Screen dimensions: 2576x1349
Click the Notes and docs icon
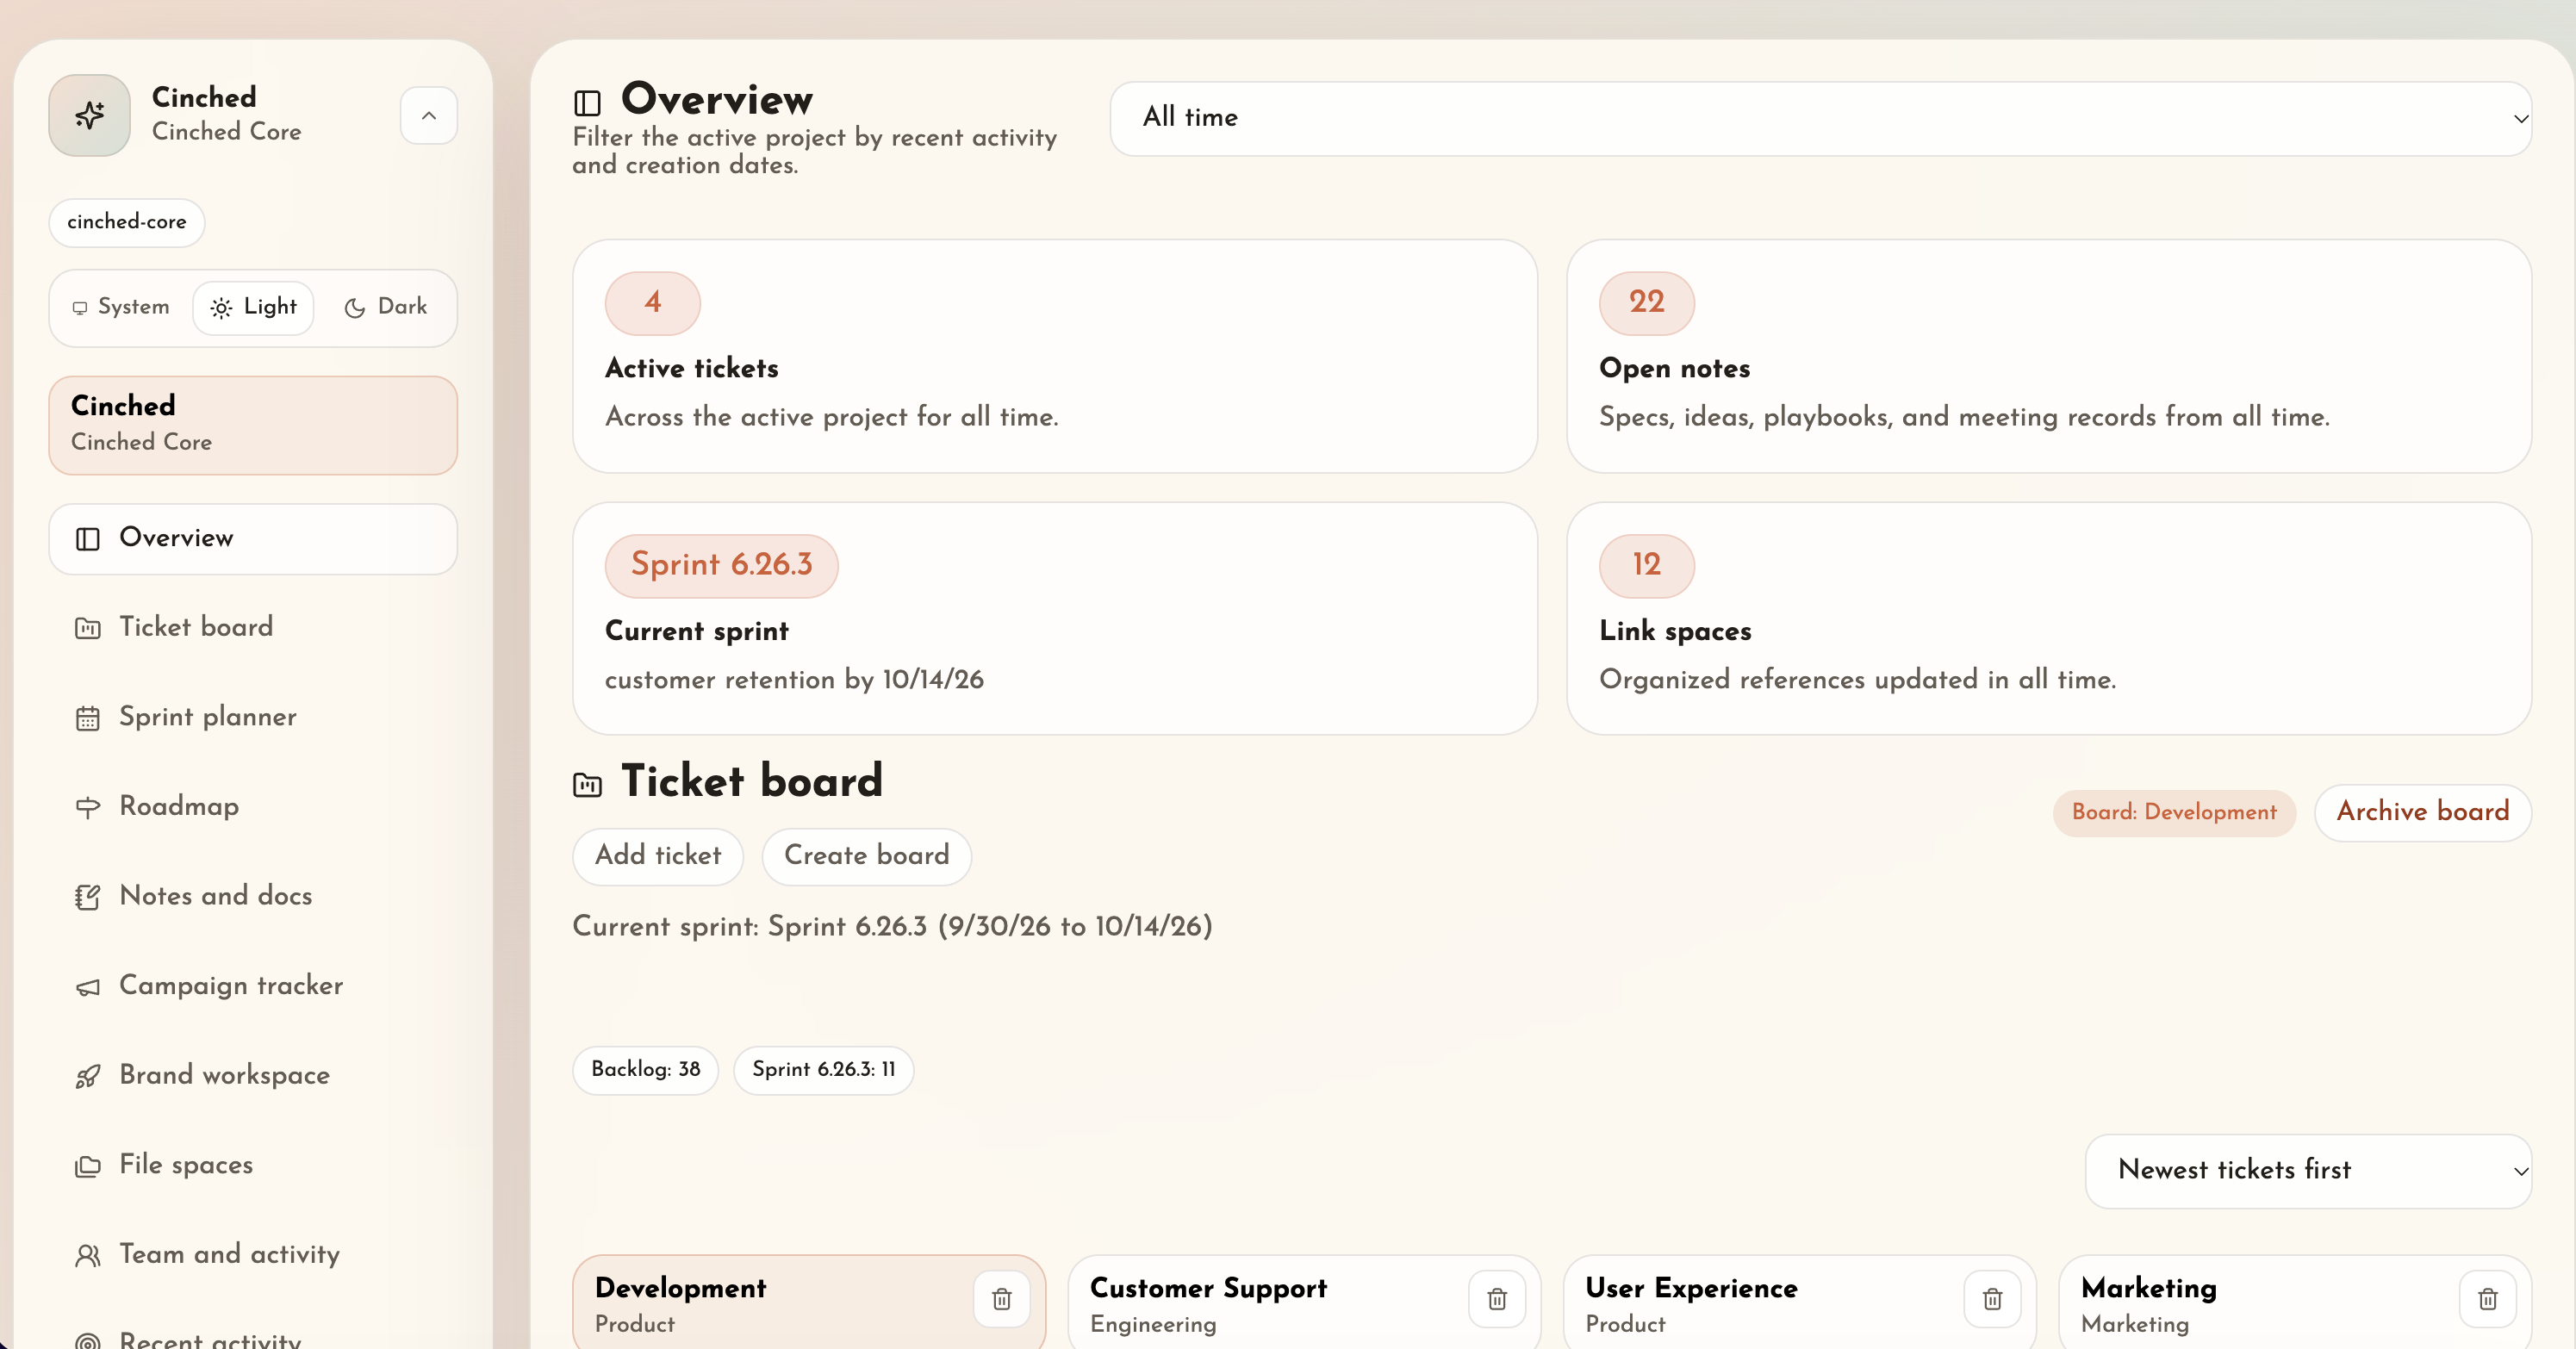88,897
